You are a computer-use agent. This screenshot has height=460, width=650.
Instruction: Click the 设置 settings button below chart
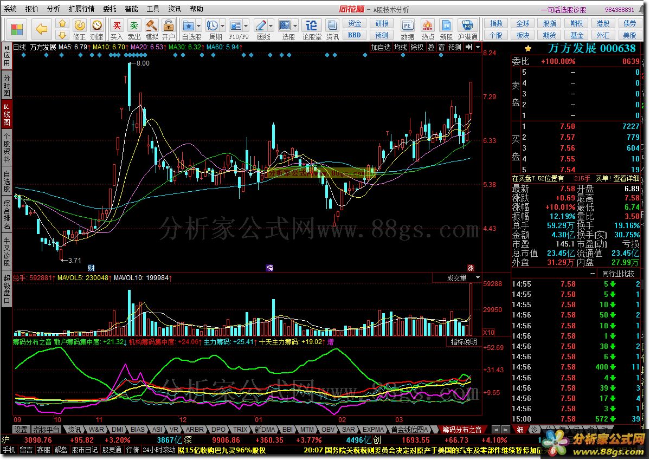[21, 430]
